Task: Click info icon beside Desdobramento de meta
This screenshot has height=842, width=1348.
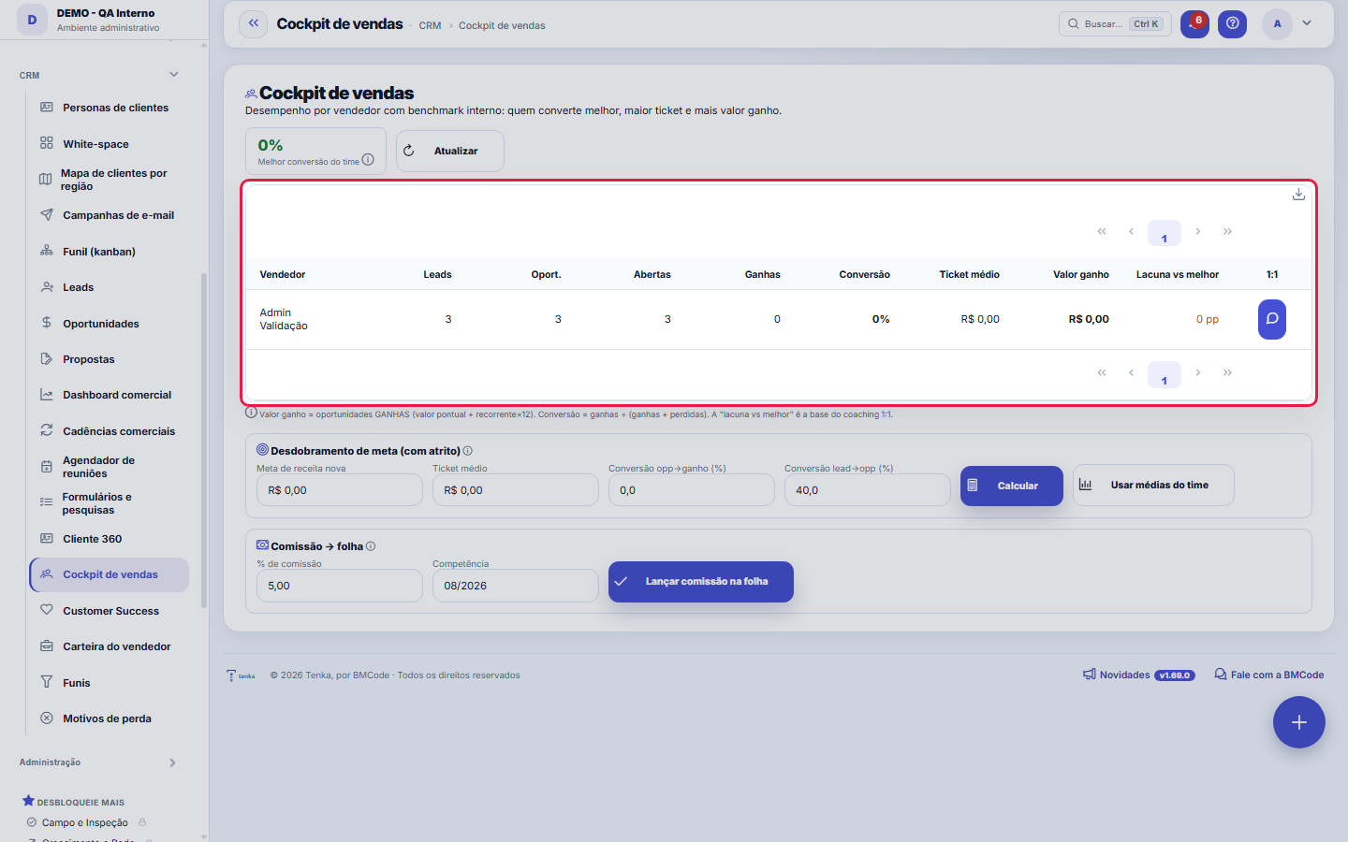Action: click(x=468, y=451)
